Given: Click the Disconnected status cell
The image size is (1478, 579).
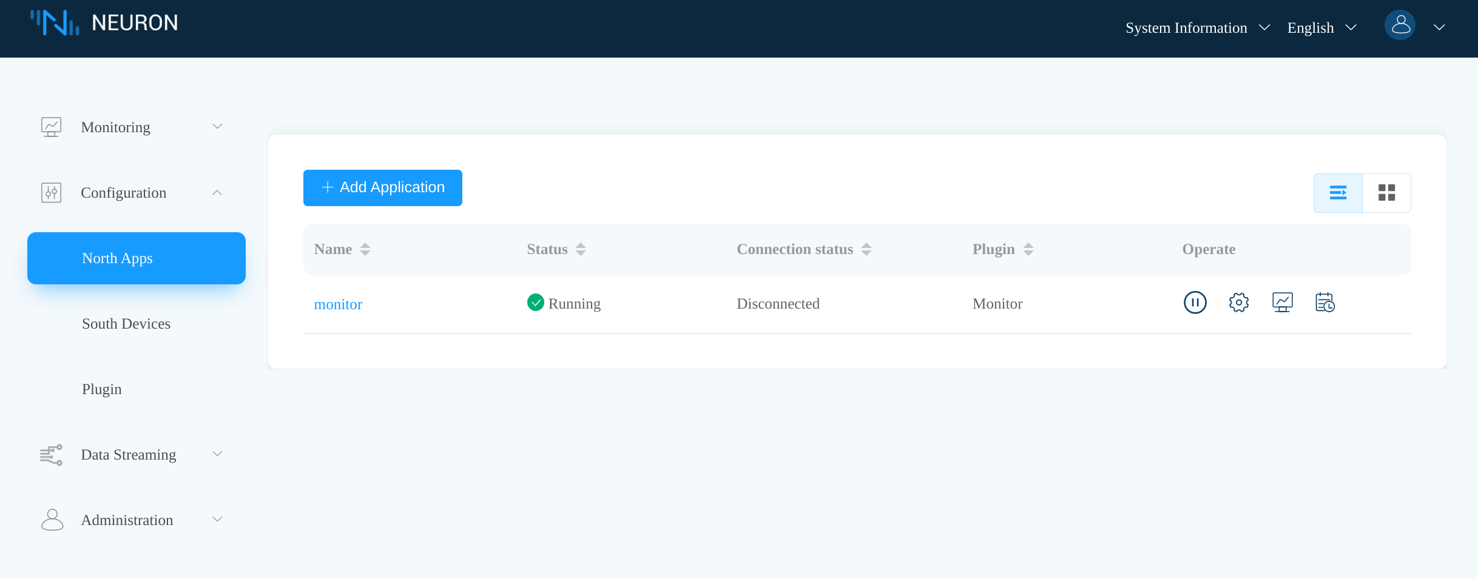Looking at the screenshot, I should tap(778, 304).
